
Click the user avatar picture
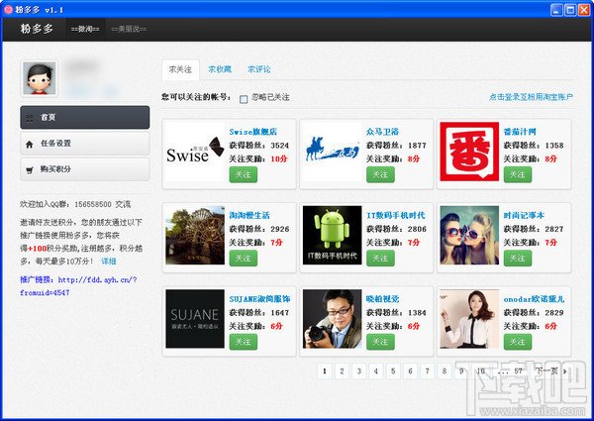point(40,78)
